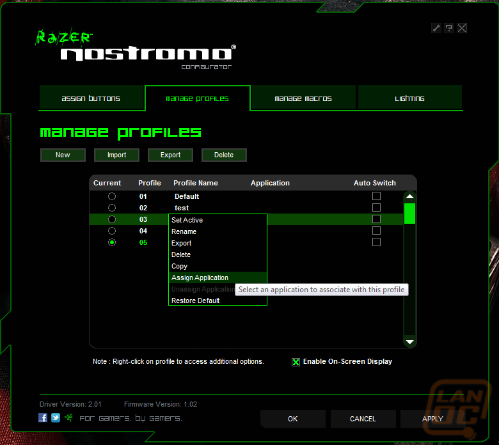Confirm with the OK button
The width and height of the screenshot is (499, 445).
pyautogui.click(x=293, y=419)
